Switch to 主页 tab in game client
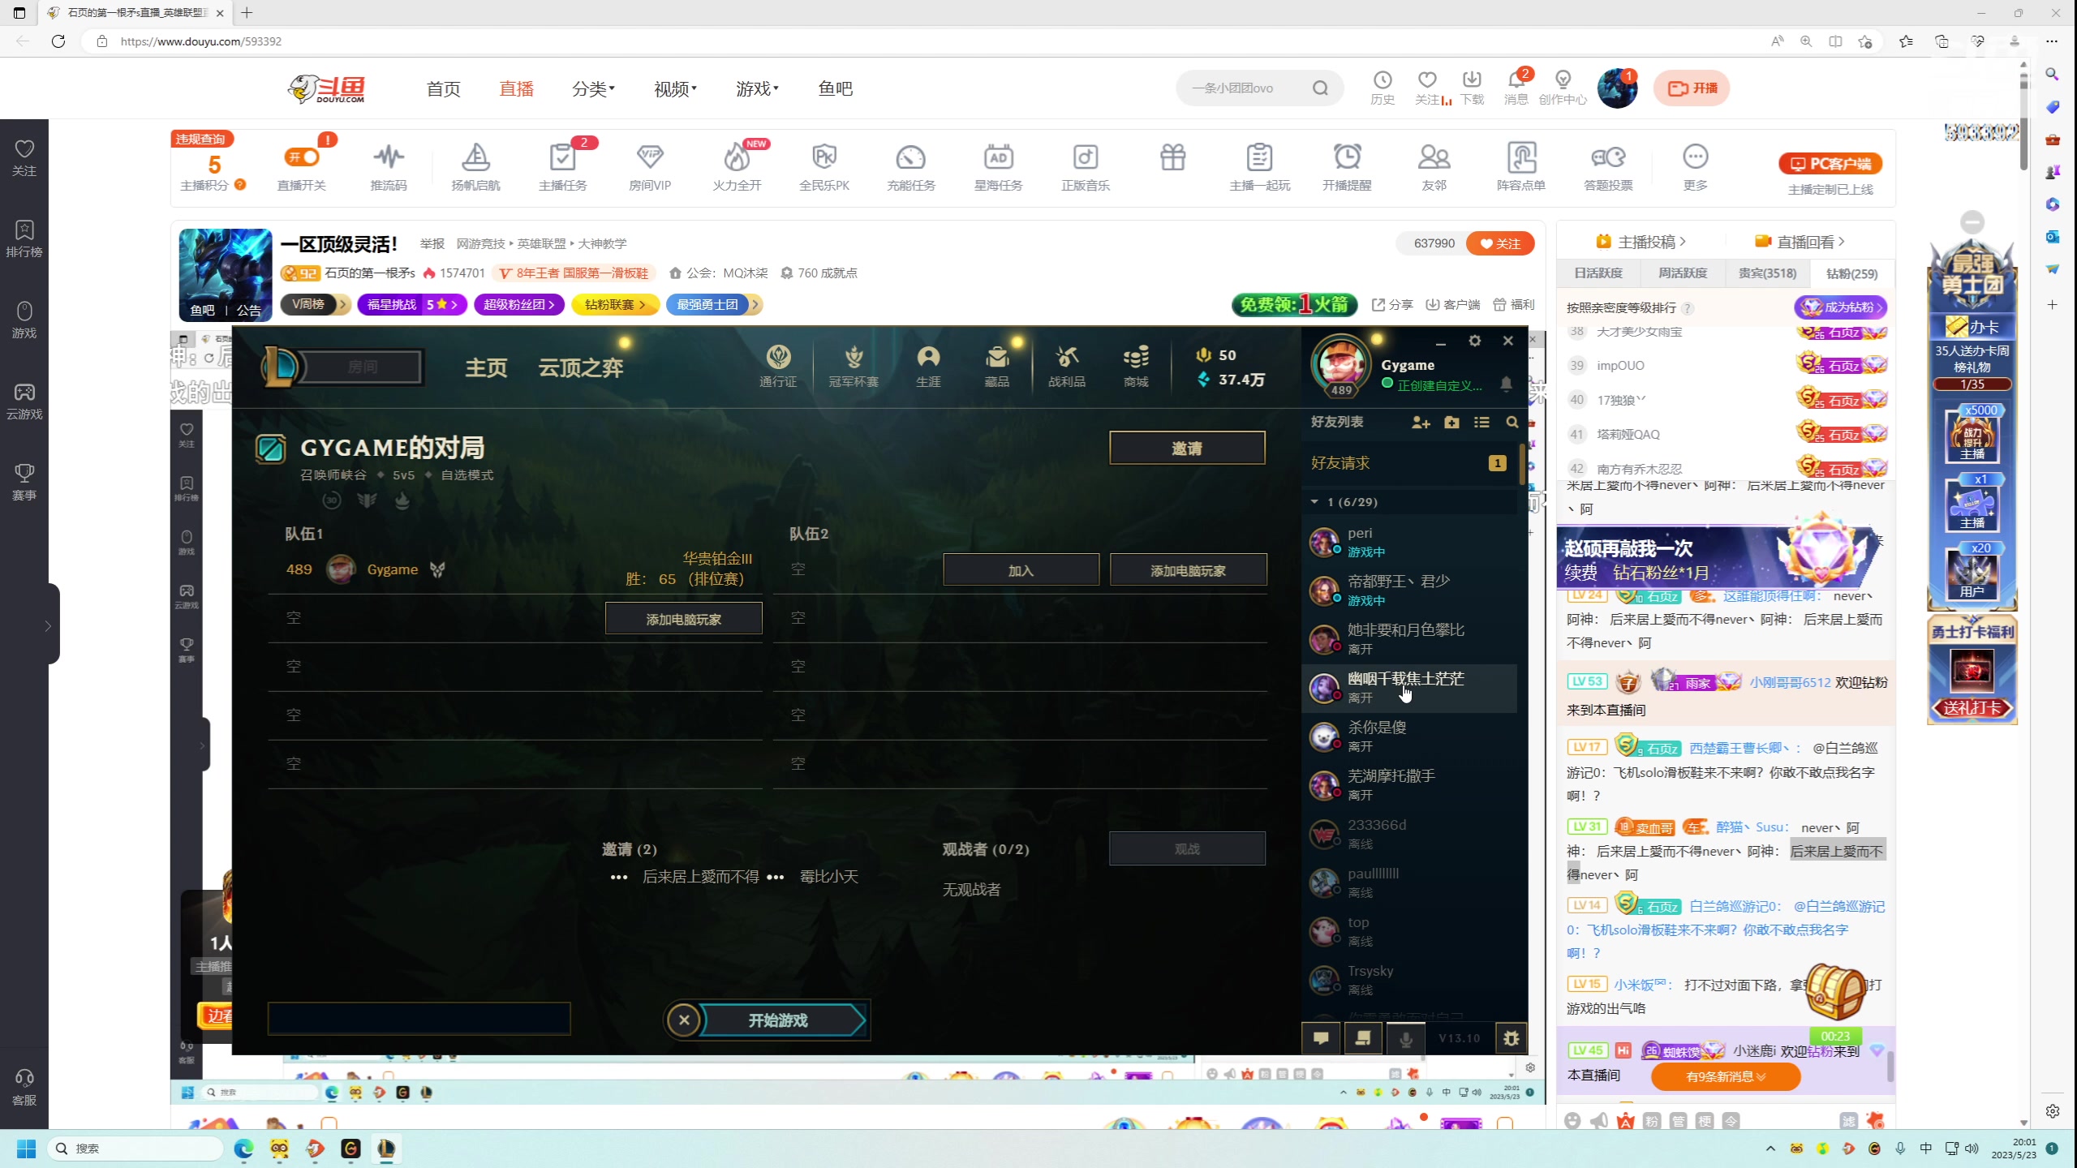The image size is (2077, 1168). pos(486,367)
